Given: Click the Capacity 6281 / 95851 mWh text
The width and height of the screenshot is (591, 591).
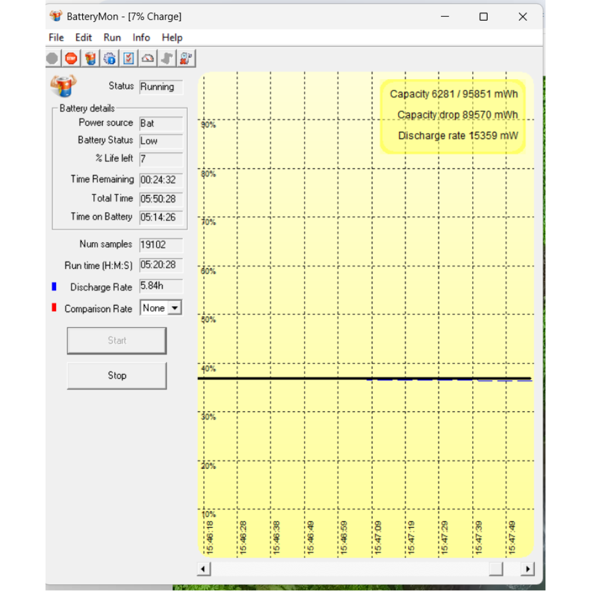Looking at the screenshot, I should 454,94.
